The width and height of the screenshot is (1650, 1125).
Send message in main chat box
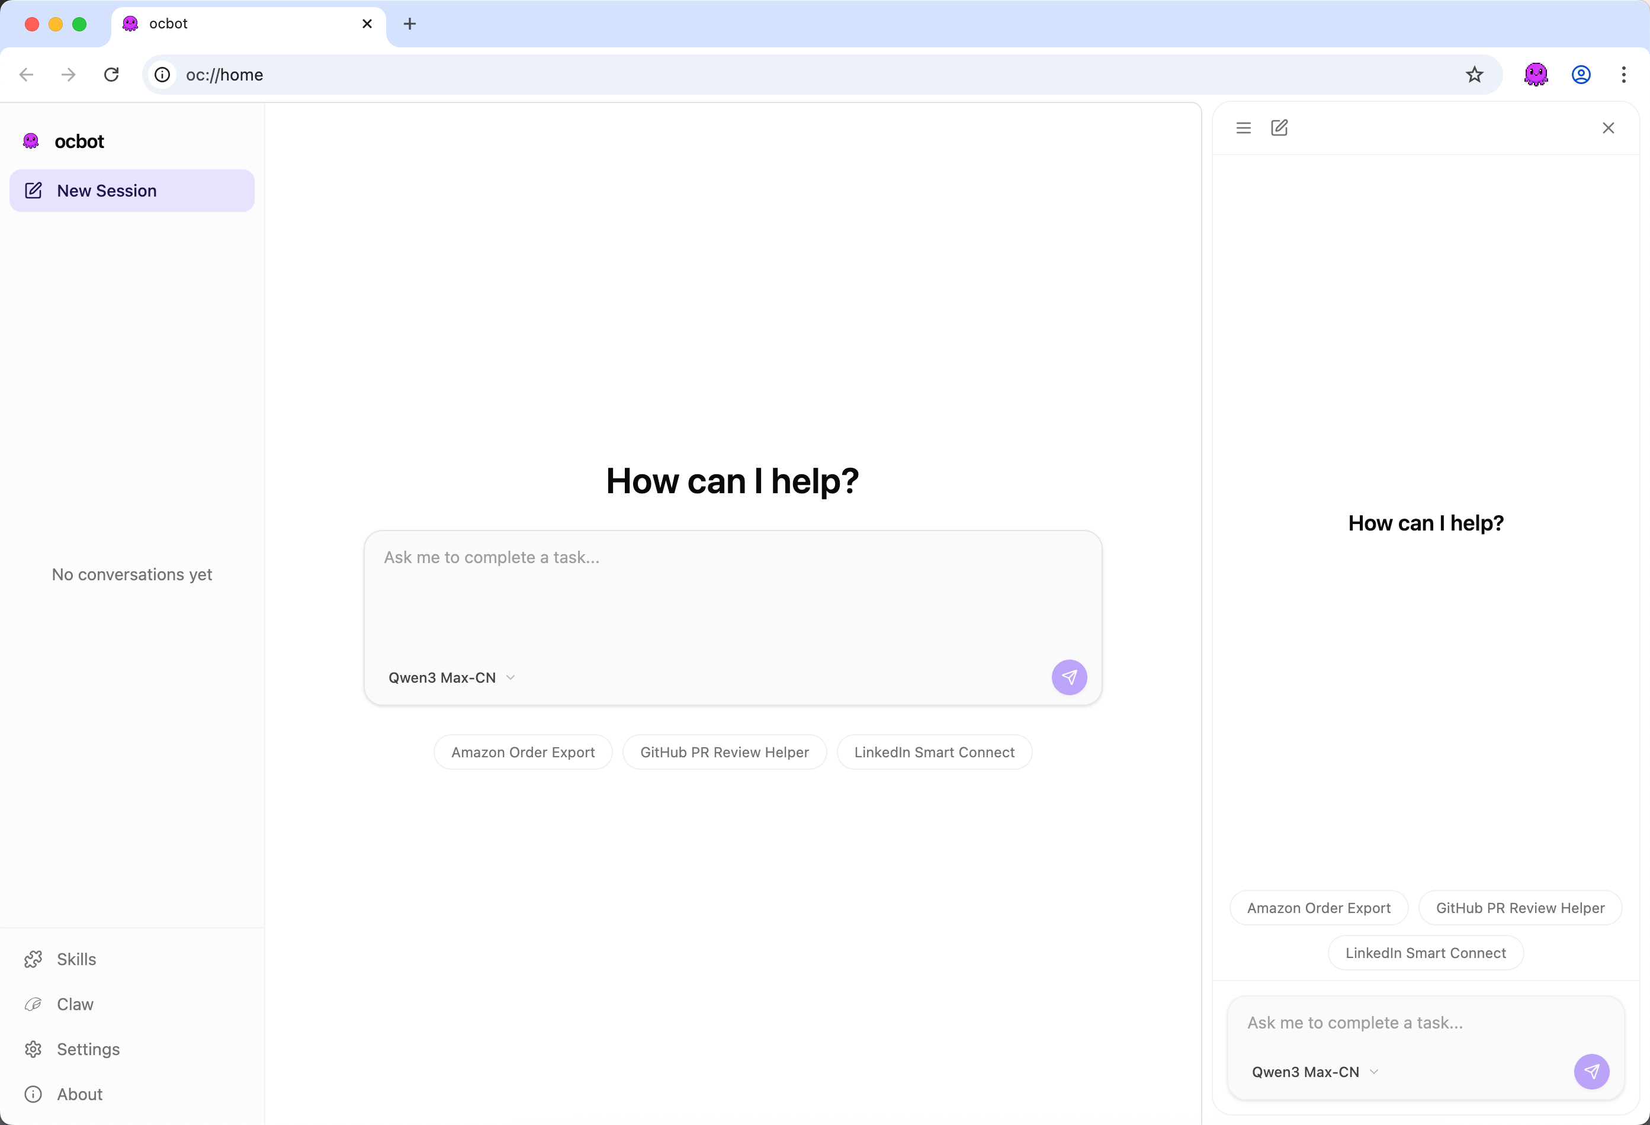(x=1068, y=677)
